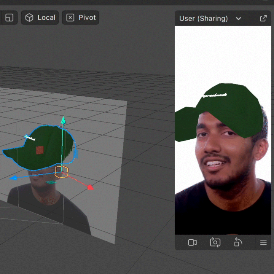
Task: Click the orange cube gizmo center
Action: [61, 172]
